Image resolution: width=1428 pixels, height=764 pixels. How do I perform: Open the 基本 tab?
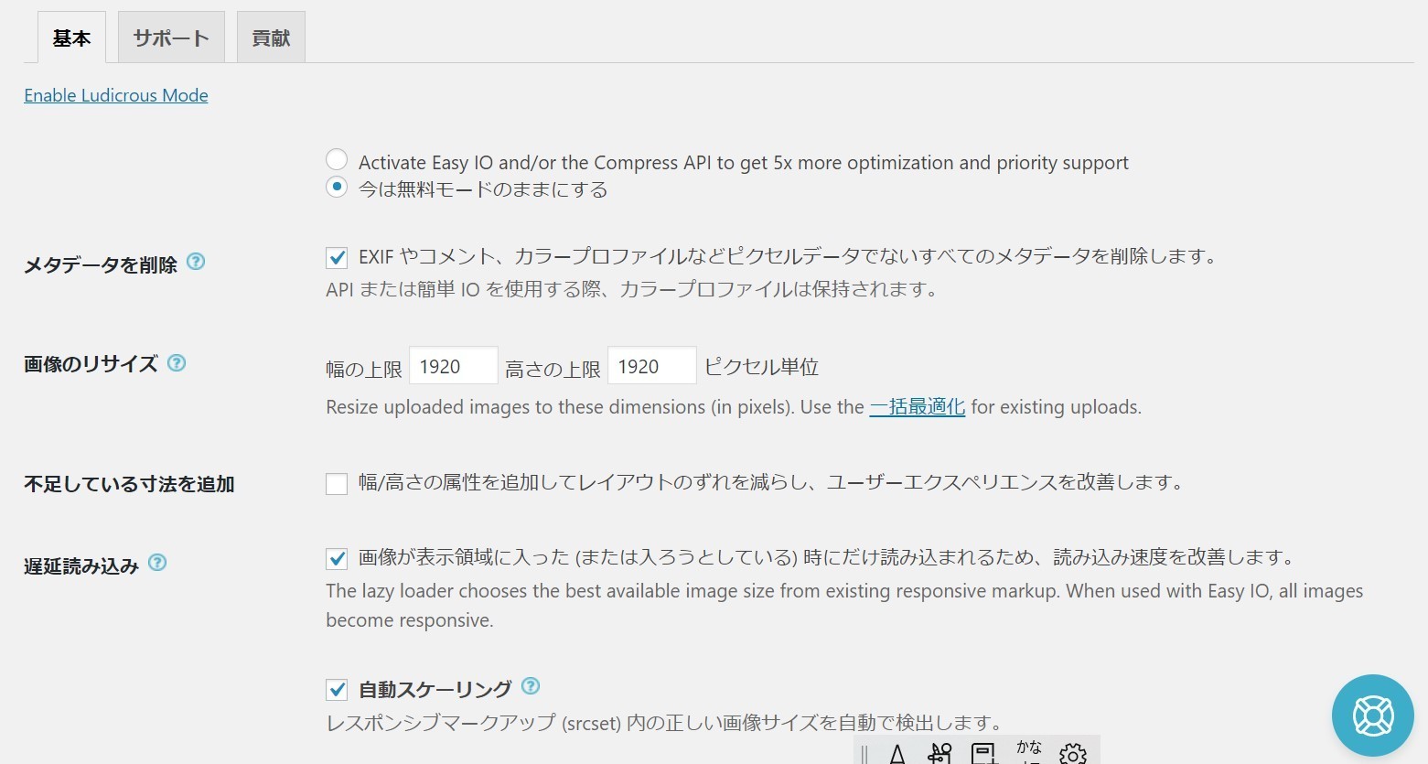coord(71,38)
